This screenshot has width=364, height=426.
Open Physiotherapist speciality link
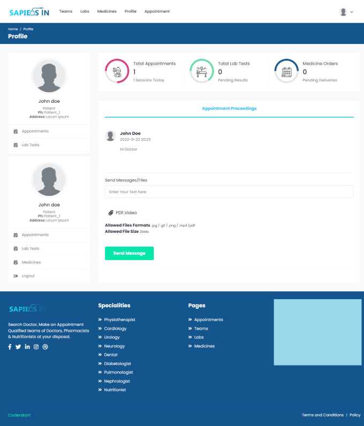click(119, 320)
